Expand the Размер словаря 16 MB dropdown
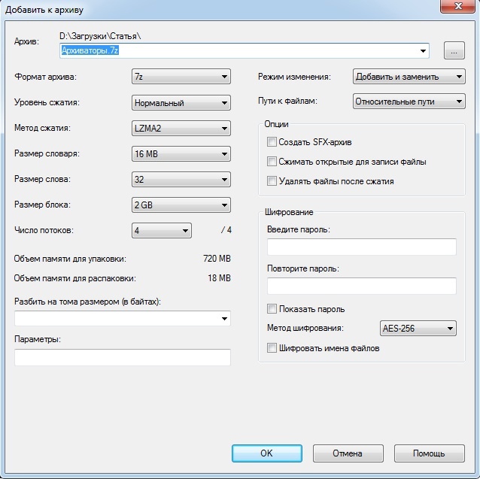The image size is (480, 479). [181, 154]
